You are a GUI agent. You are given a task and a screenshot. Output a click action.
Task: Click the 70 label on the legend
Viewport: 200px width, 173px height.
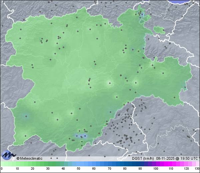109,169
